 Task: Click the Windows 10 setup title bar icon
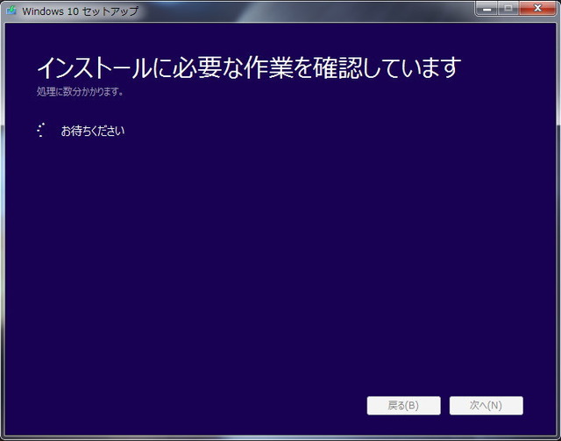[x=11, y=11]
